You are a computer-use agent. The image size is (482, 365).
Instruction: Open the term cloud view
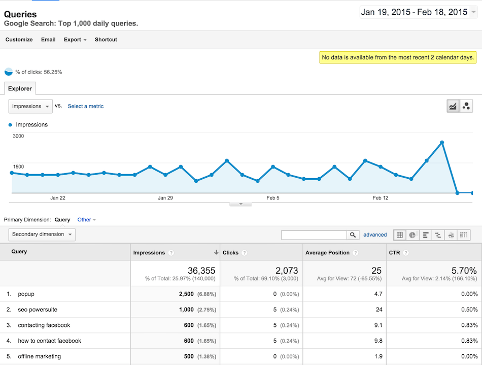(451, 235)
